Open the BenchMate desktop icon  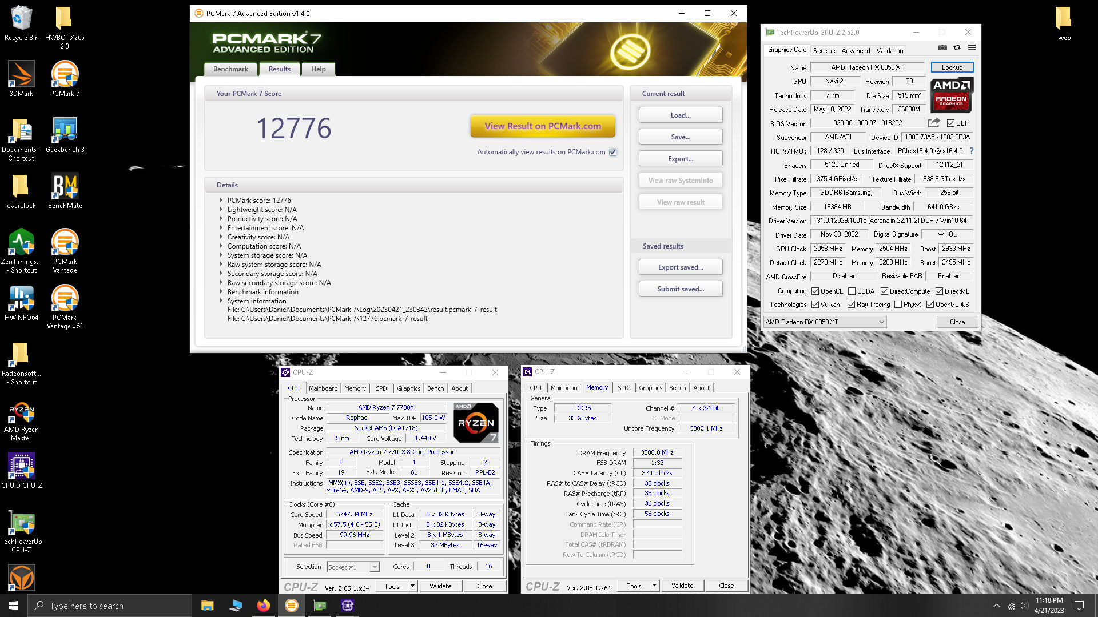coord(65,191)
